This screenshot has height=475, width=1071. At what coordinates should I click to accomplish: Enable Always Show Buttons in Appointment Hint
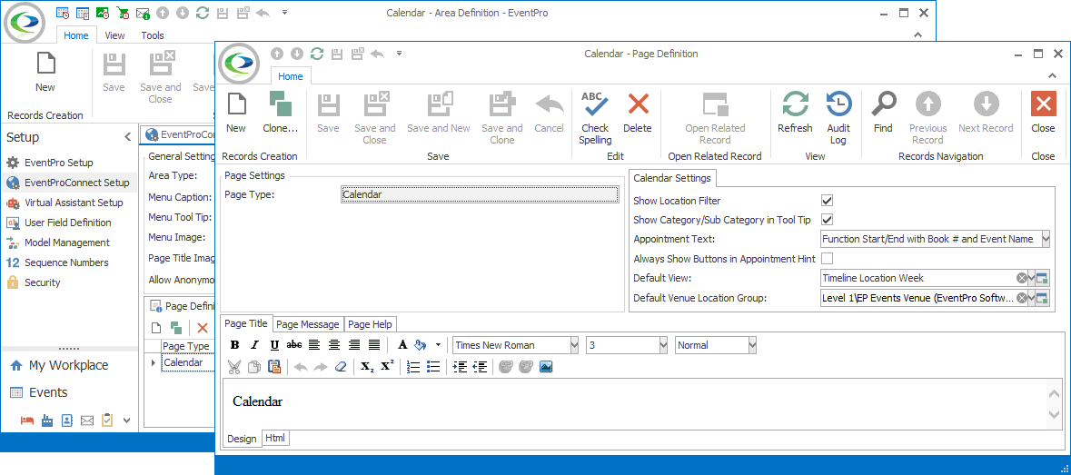(828, 259)
